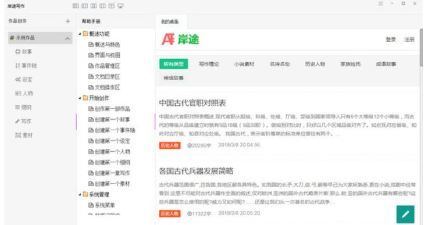Click the monitor screen icon in title bar
Viewport: 424px width, 225px height.
pyautogui.click(x=120, y=6)
